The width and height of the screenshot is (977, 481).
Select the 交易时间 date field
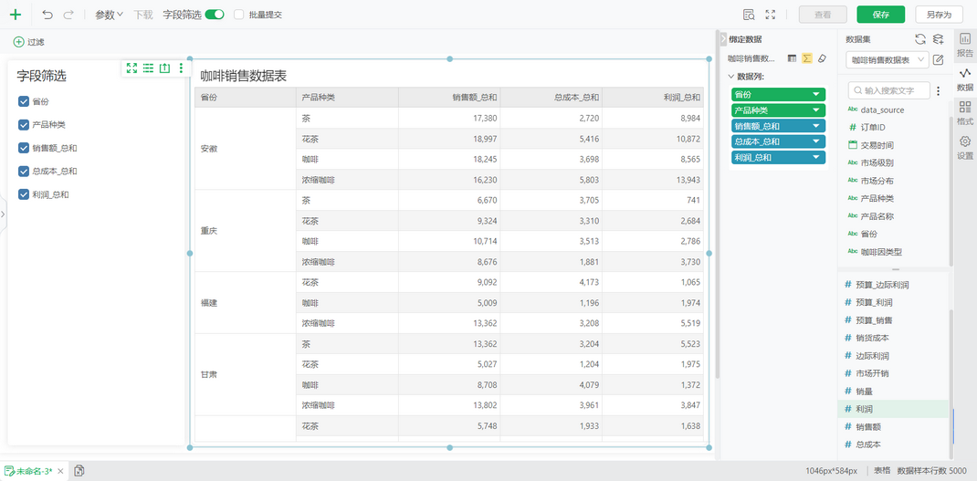pyautogui.click(x=893, y=145)
